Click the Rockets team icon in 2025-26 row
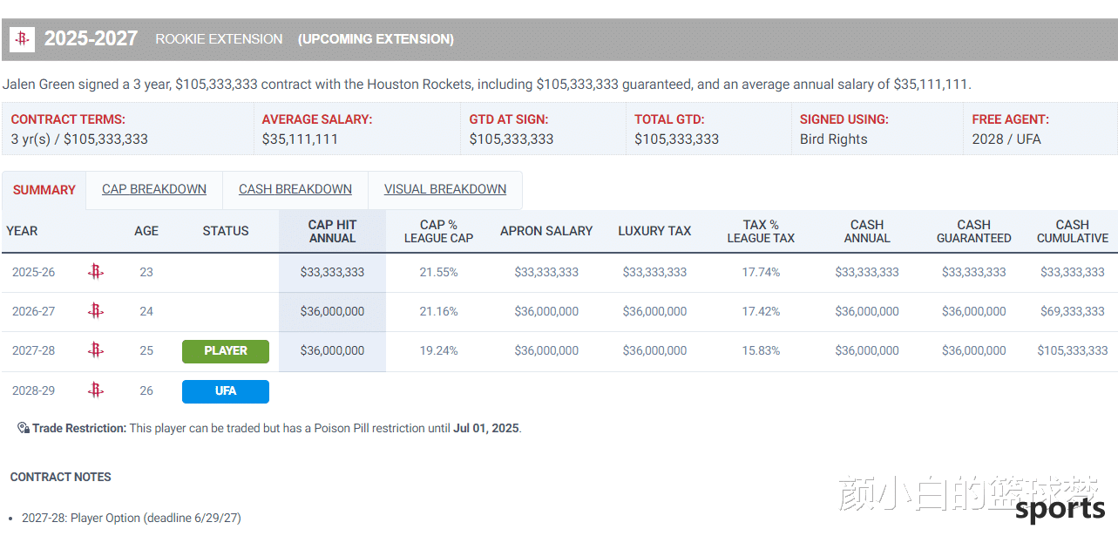This screenshot has width=1118, height=536. (96, 272)
